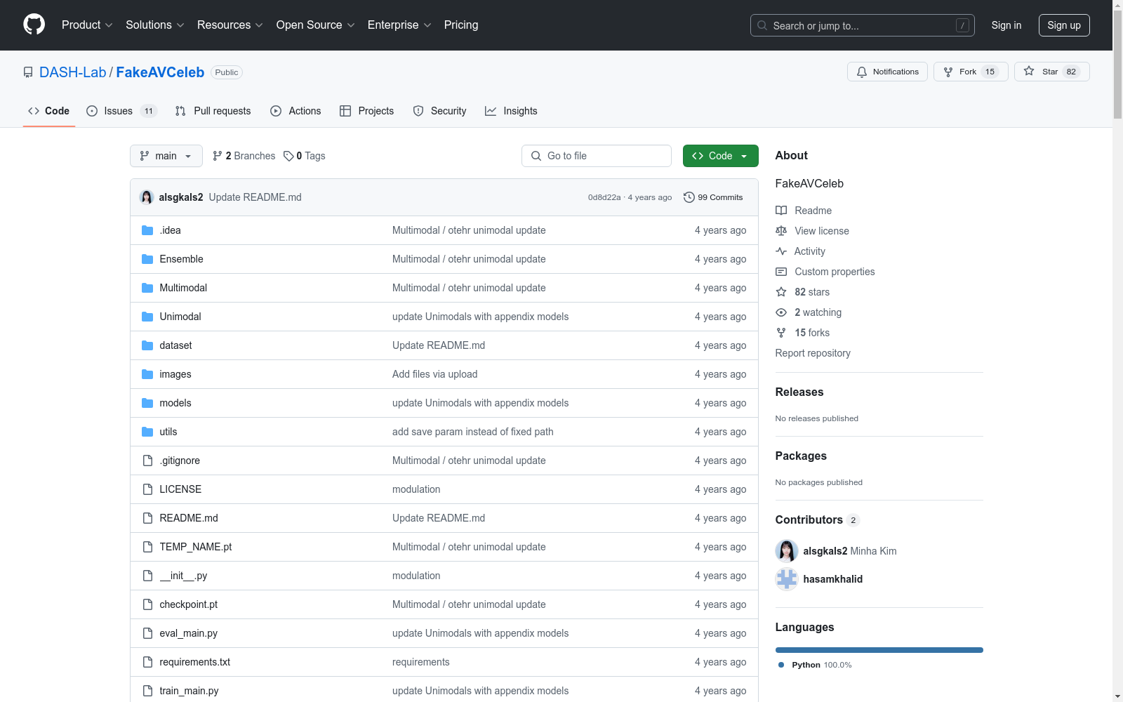Click the commit history clock icon
This screenshot has width=1123, height=702.
[689, 197]
